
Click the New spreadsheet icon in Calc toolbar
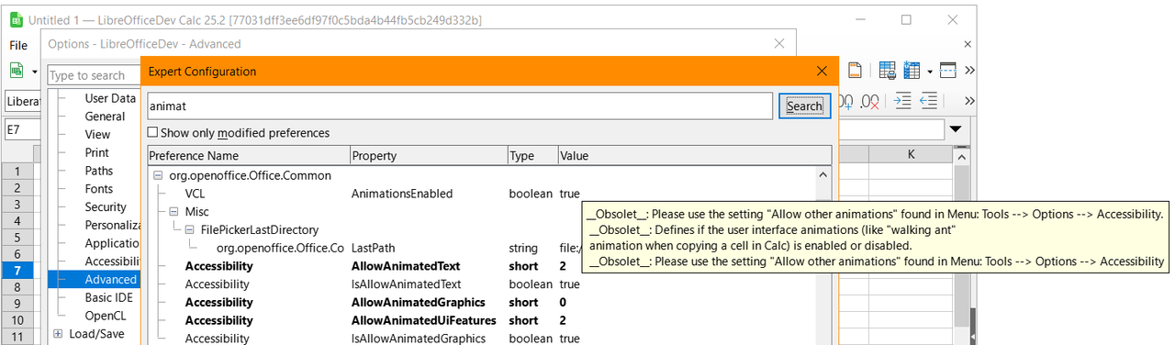click(x=17, y=71)
